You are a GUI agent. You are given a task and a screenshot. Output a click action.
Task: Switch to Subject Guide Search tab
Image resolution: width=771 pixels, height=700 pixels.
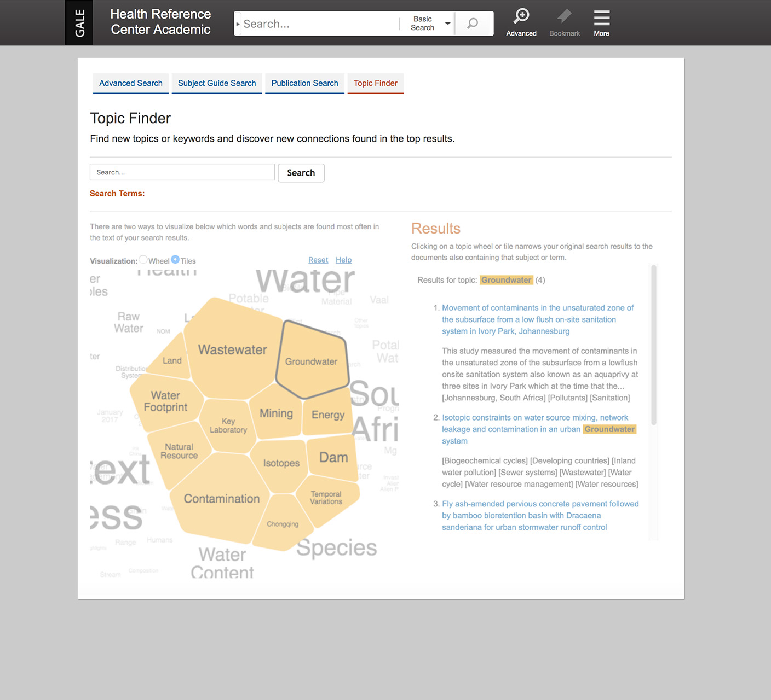point(217,83)
